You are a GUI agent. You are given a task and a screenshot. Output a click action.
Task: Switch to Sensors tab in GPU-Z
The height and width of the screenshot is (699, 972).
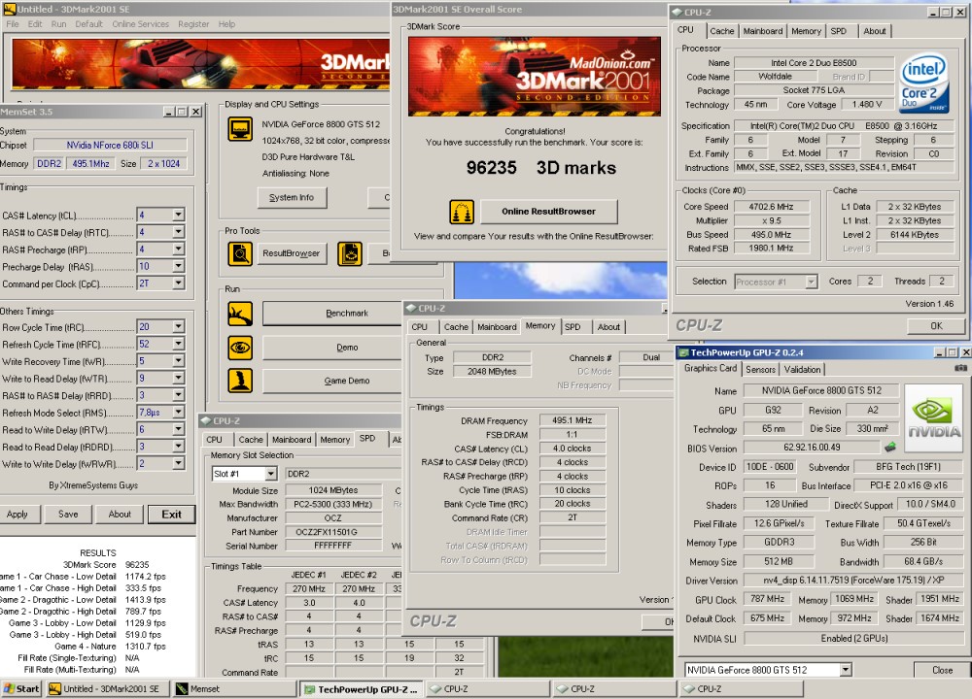tap(760, 369)
